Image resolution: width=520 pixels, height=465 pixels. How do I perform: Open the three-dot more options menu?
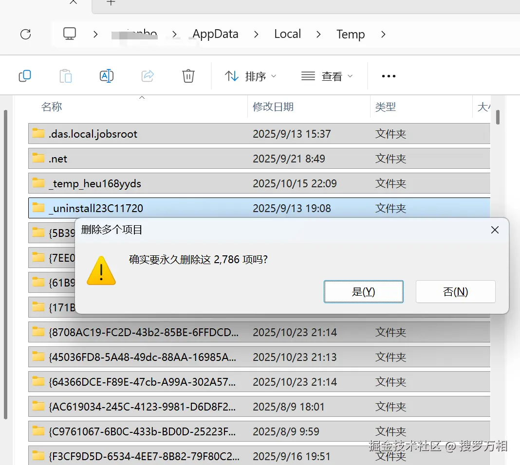389,76
